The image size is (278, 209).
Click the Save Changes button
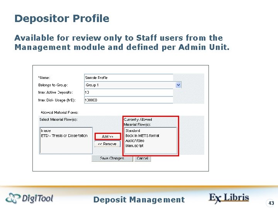coord(112,158)
